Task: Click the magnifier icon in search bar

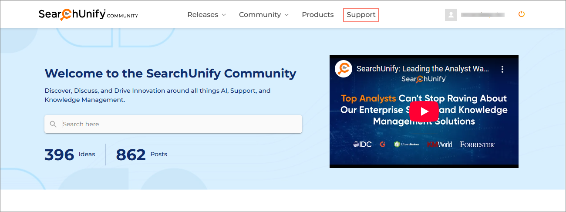Action: (53, 124)
